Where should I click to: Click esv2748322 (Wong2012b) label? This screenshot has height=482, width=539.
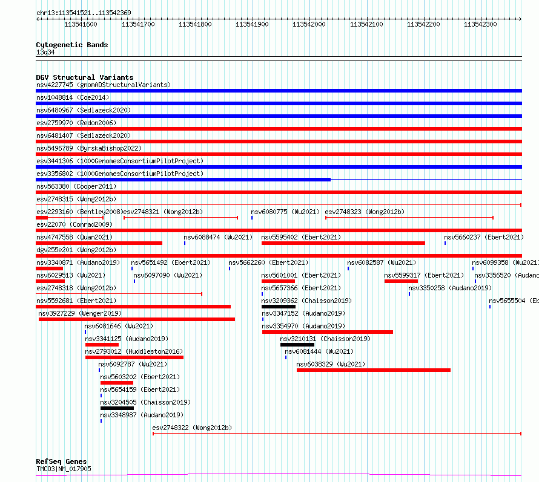192,428
